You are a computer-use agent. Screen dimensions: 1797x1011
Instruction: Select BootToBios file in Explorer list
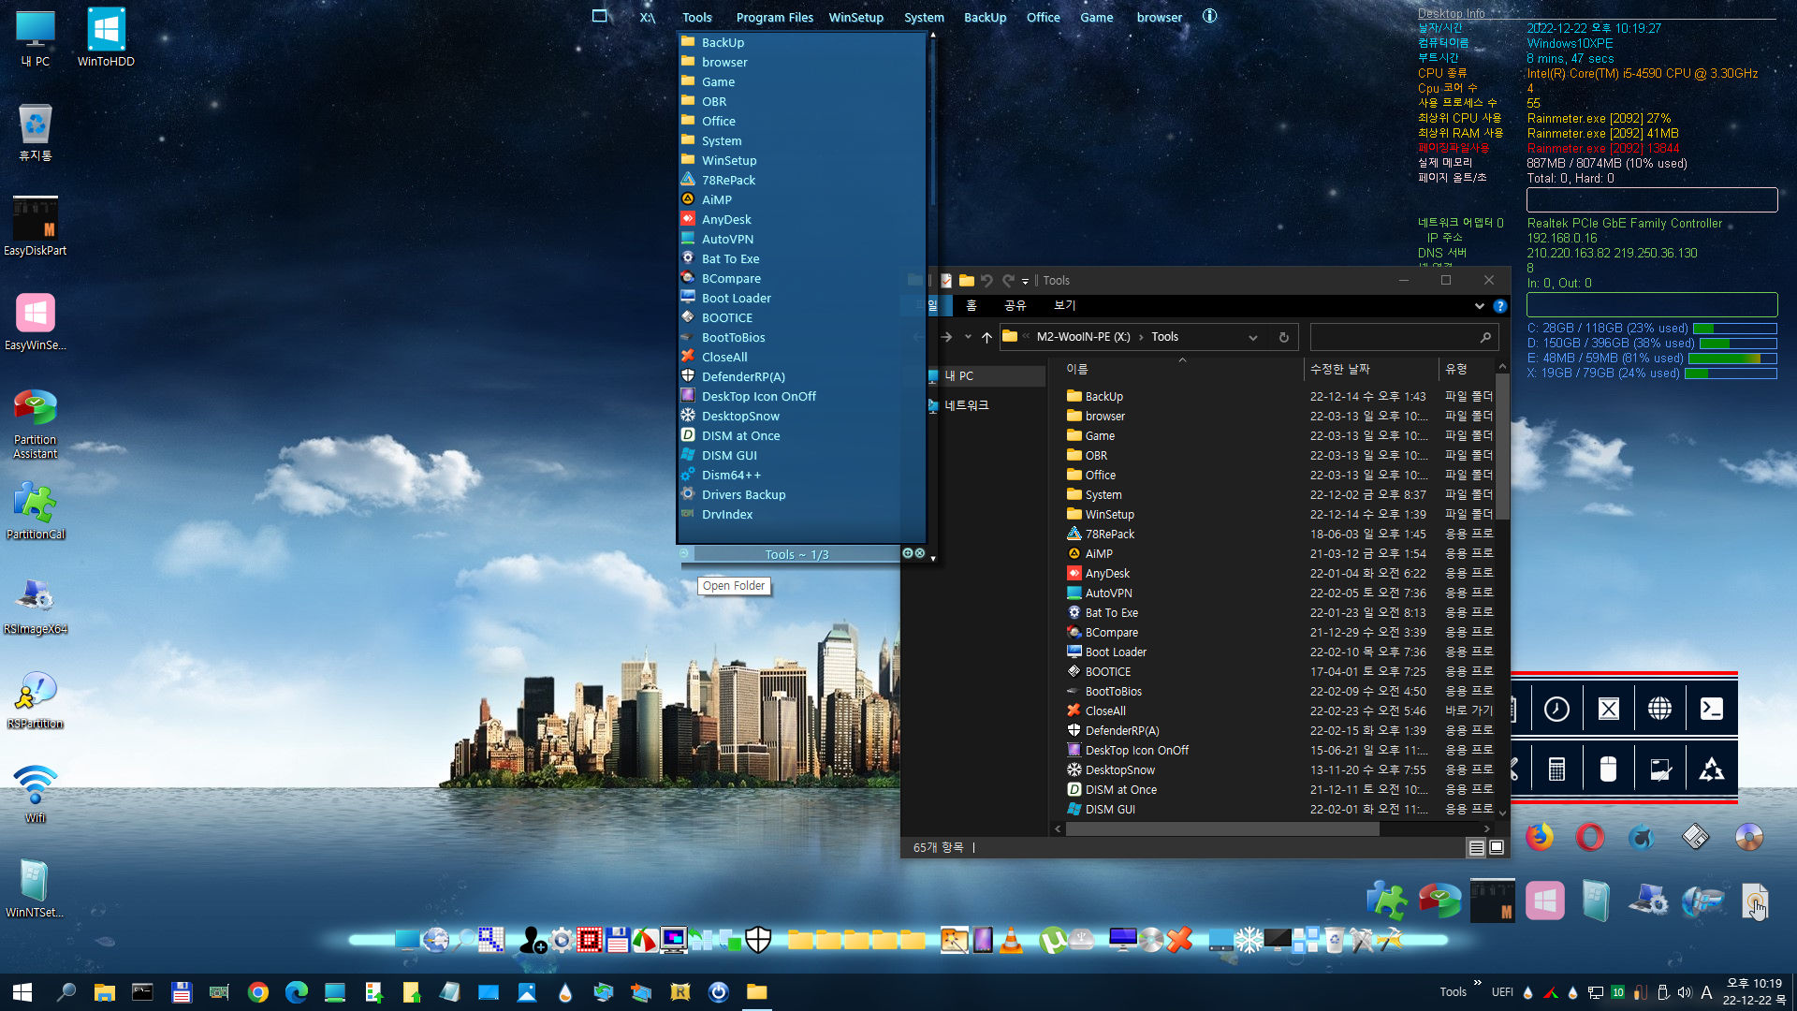(1113, 692)
